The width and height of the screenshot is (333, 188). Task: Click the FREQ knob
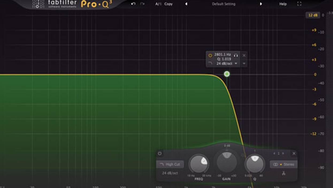coord(199,163)
